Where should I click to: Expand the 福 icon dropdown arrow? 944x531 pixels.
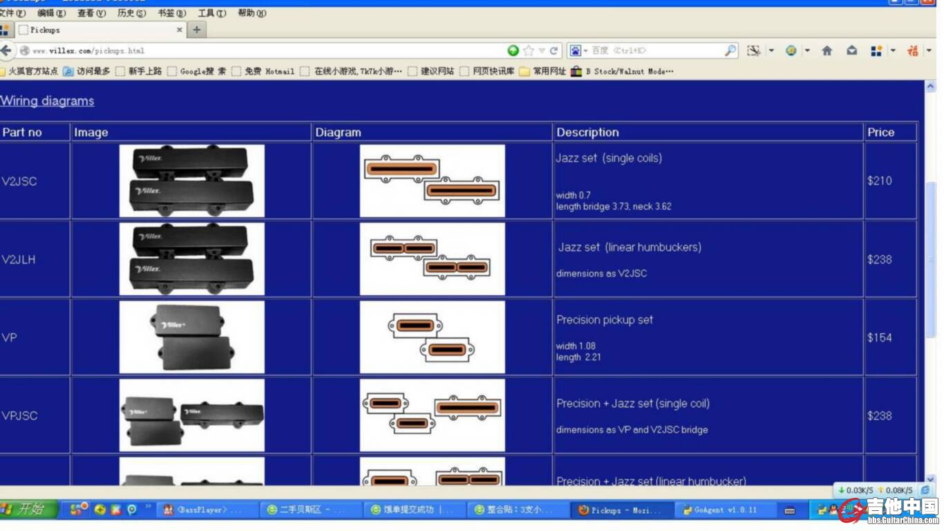929,50
